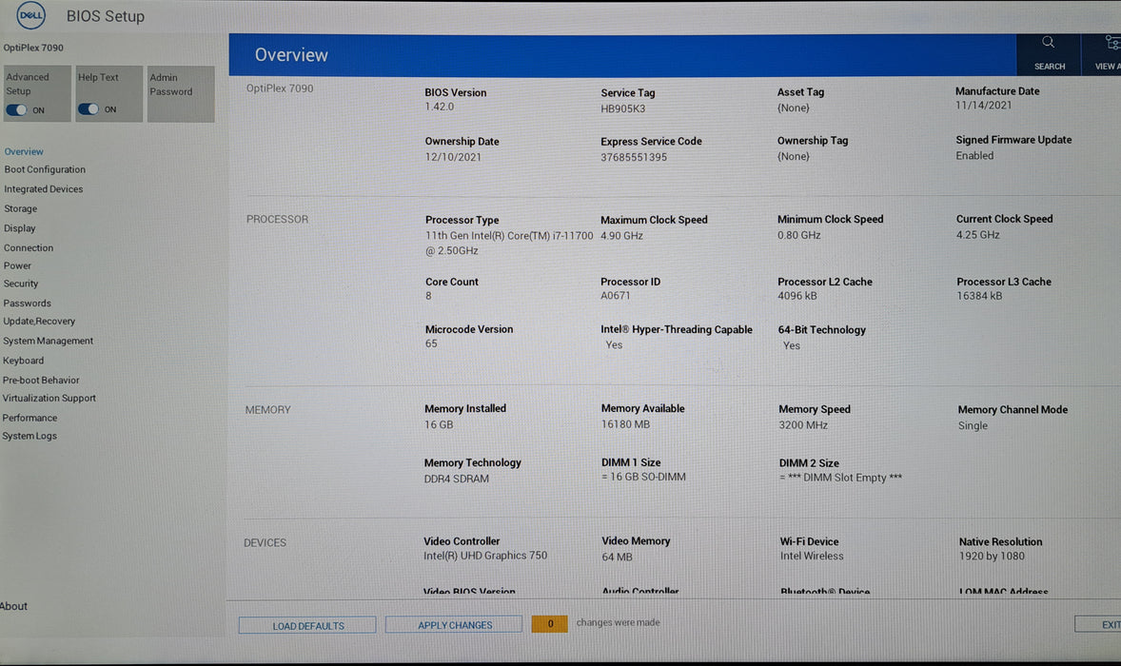Image resolution: width=1121 pixels, height=666 pixels.
Task: Click Microcode Version value 65
Action: pyautogui.click(x=431, y=343)
